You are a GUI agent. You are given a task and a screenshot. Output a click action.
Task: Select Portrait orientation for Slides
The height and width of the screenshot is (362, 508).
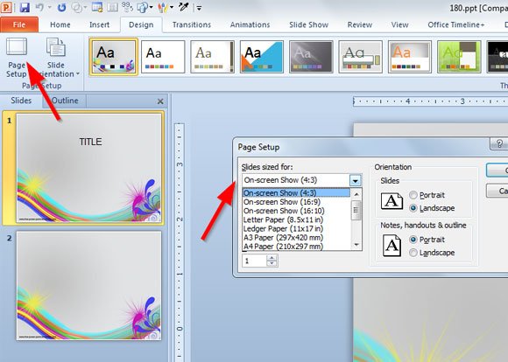point(413,195)
